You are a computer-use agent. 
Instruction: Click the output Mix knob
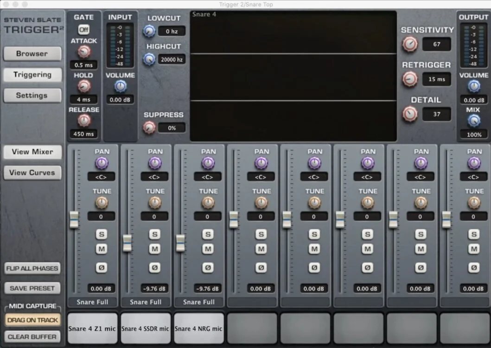point(474,121)
